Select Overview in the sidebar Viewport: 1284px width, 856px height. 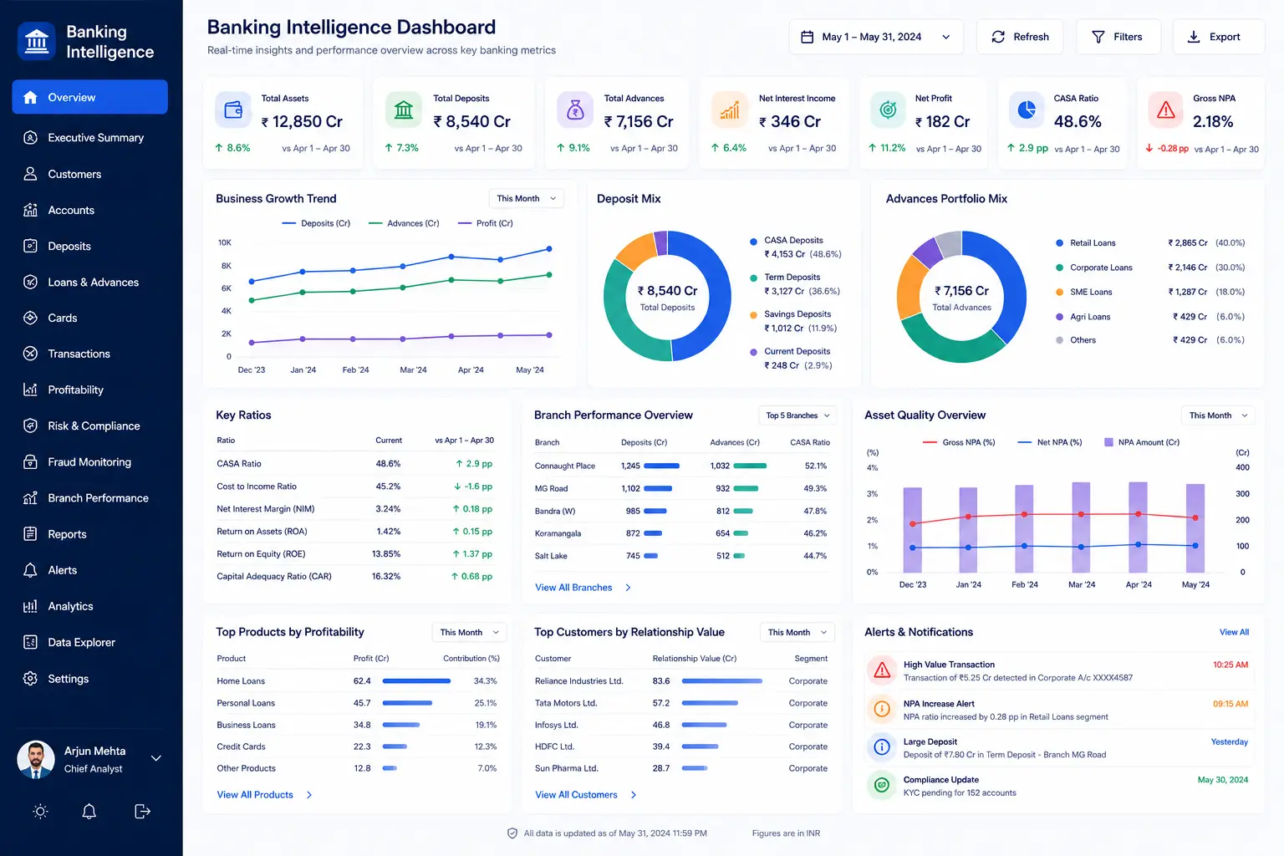[89, 97]
